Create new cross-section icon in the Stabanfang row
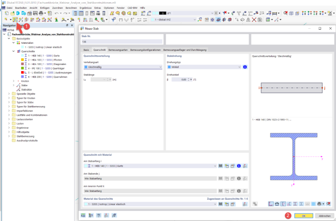Image resolution: width=336 pixels, height=221 pixels. click(x=226, y=166)
